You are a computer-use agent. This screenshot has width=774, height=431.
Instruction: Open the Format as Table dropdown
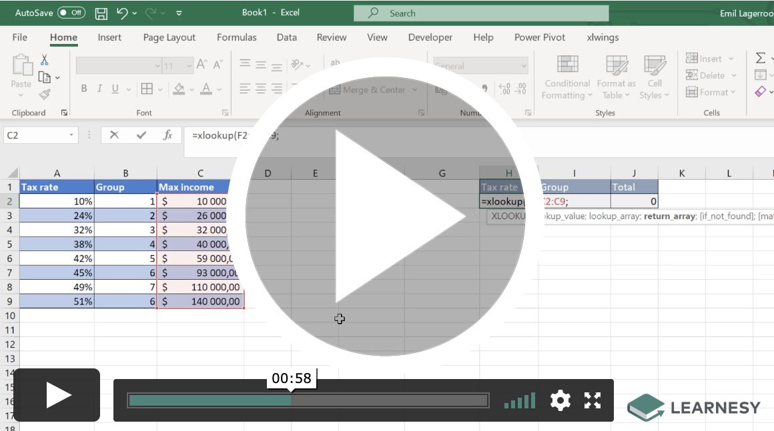pos(616,79)
